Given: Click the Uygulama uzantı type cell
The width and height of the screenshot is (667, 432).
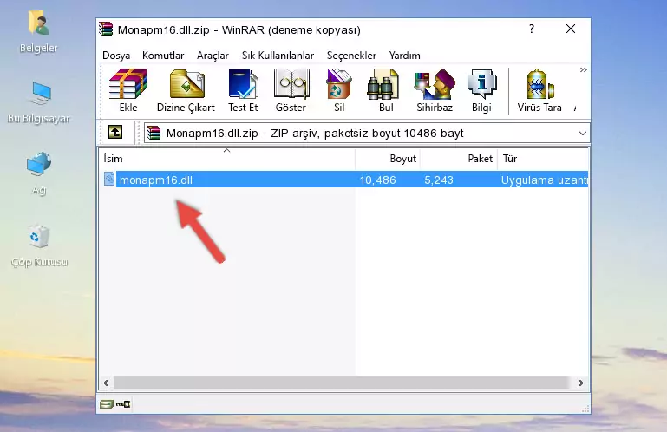Looking at the screenshot, I should (544, 180).
